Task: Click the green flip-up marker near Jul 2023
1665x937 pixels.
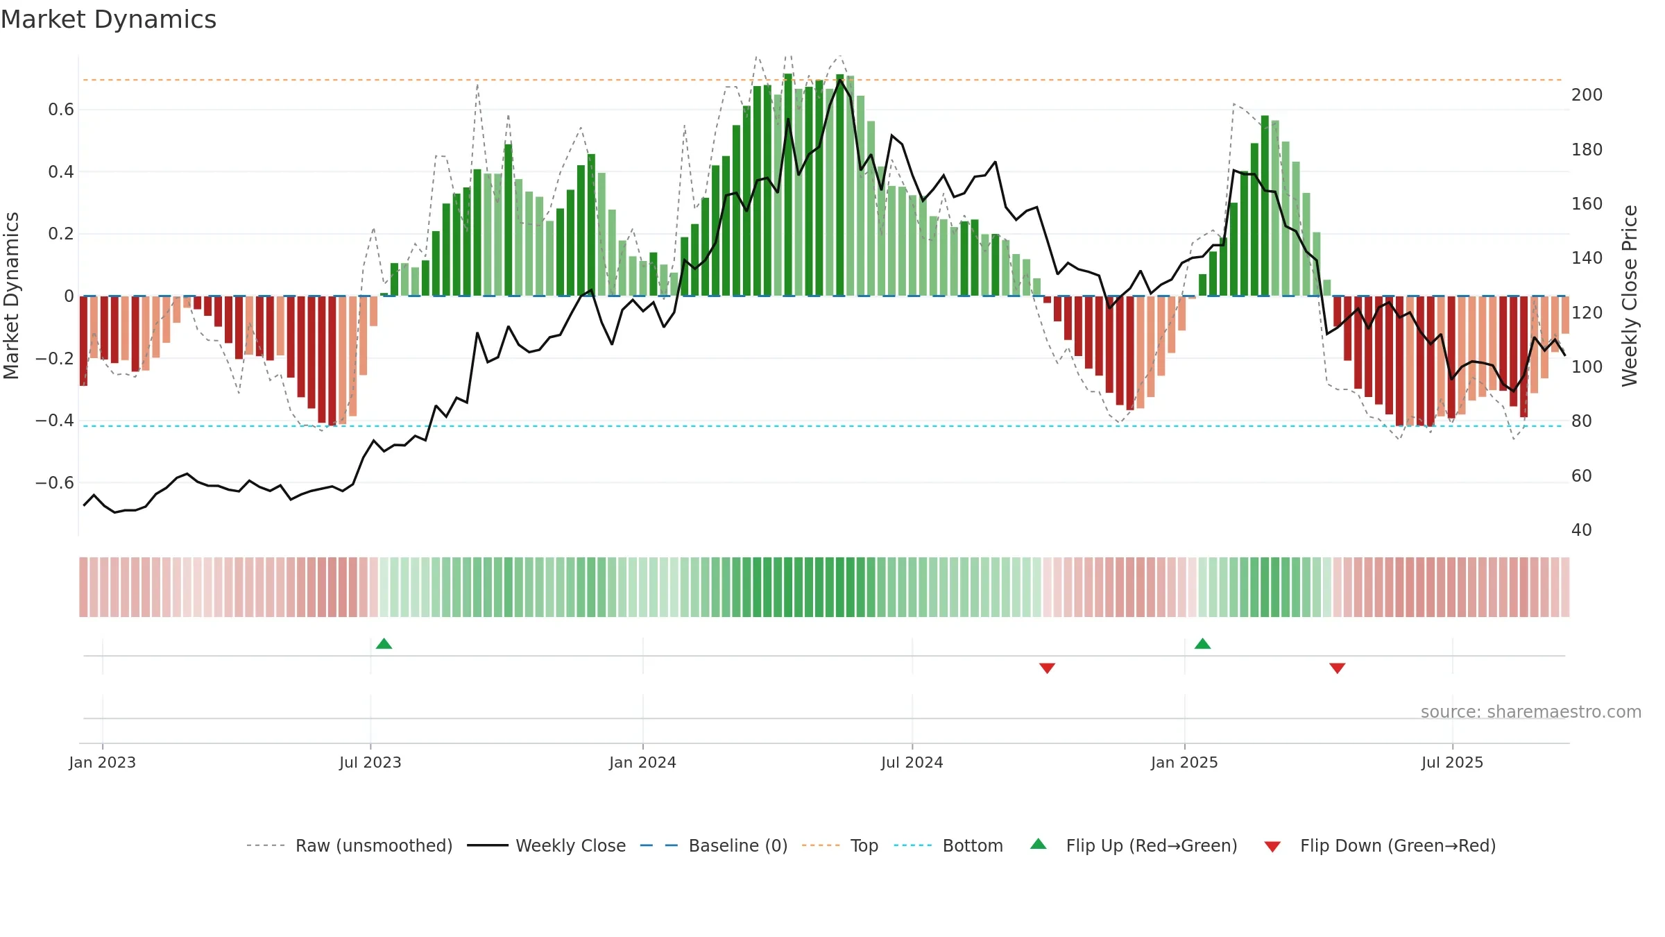Action: pyautogui.click(x=384, y=644)
